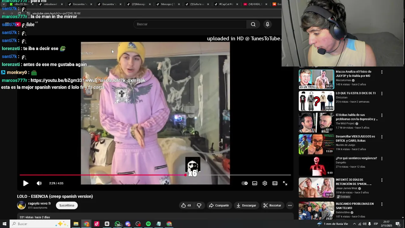Open Desarrollar VIDEOJUEGOS es DIFÍCIL video title
This screenshot has width=405, height=228.
355,138
